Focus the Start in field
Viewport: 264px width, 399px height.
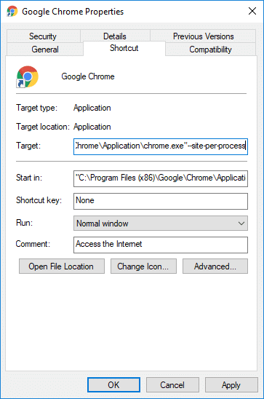(x=161, y=178)
